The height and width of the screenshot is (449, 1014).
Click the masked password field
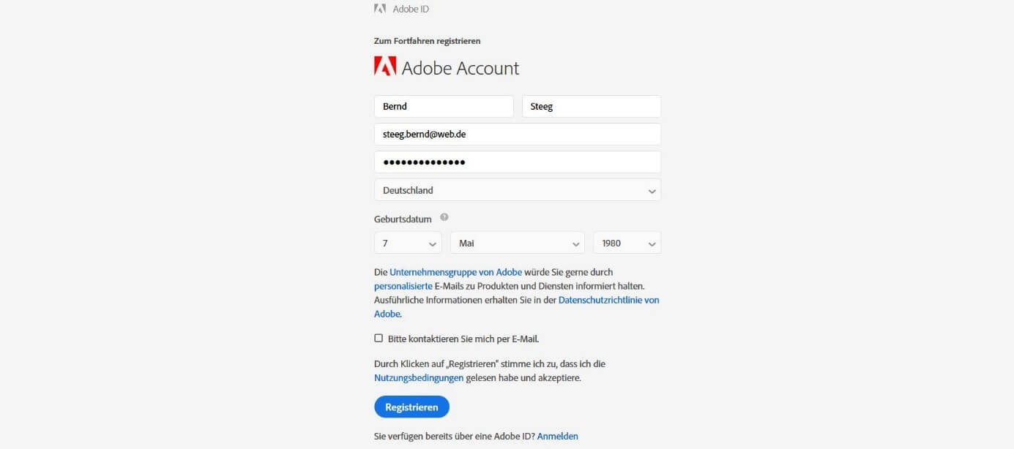point(518,162)
